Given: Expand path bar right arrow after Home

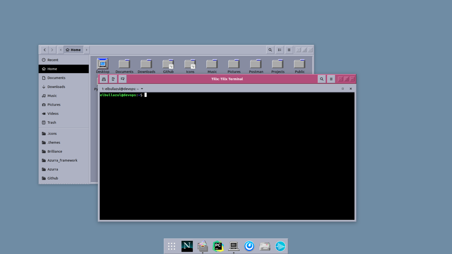Looking at the screenshot, I should [x=87, y=50].
